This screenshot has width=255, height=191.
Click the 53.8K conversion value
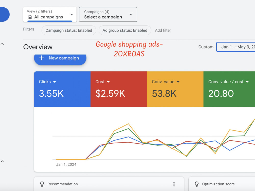pos(164,93)
